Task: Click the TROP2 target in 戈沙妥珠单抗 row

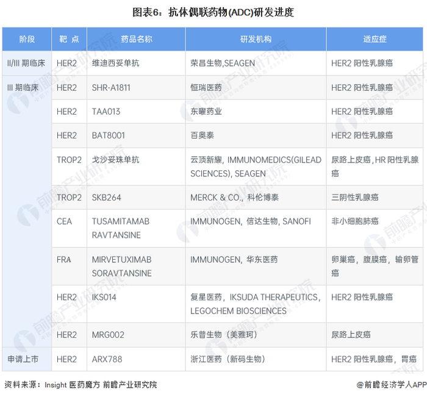Action: (69, 160)
